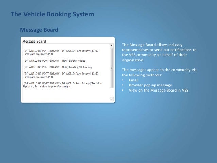Open the Loading/Unloading message
Screen dimensions: 217x163
click(x=58, y=67)
